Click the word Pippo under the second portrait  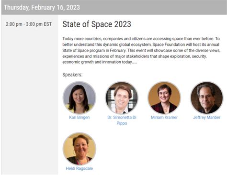click(x=122, y=123)
